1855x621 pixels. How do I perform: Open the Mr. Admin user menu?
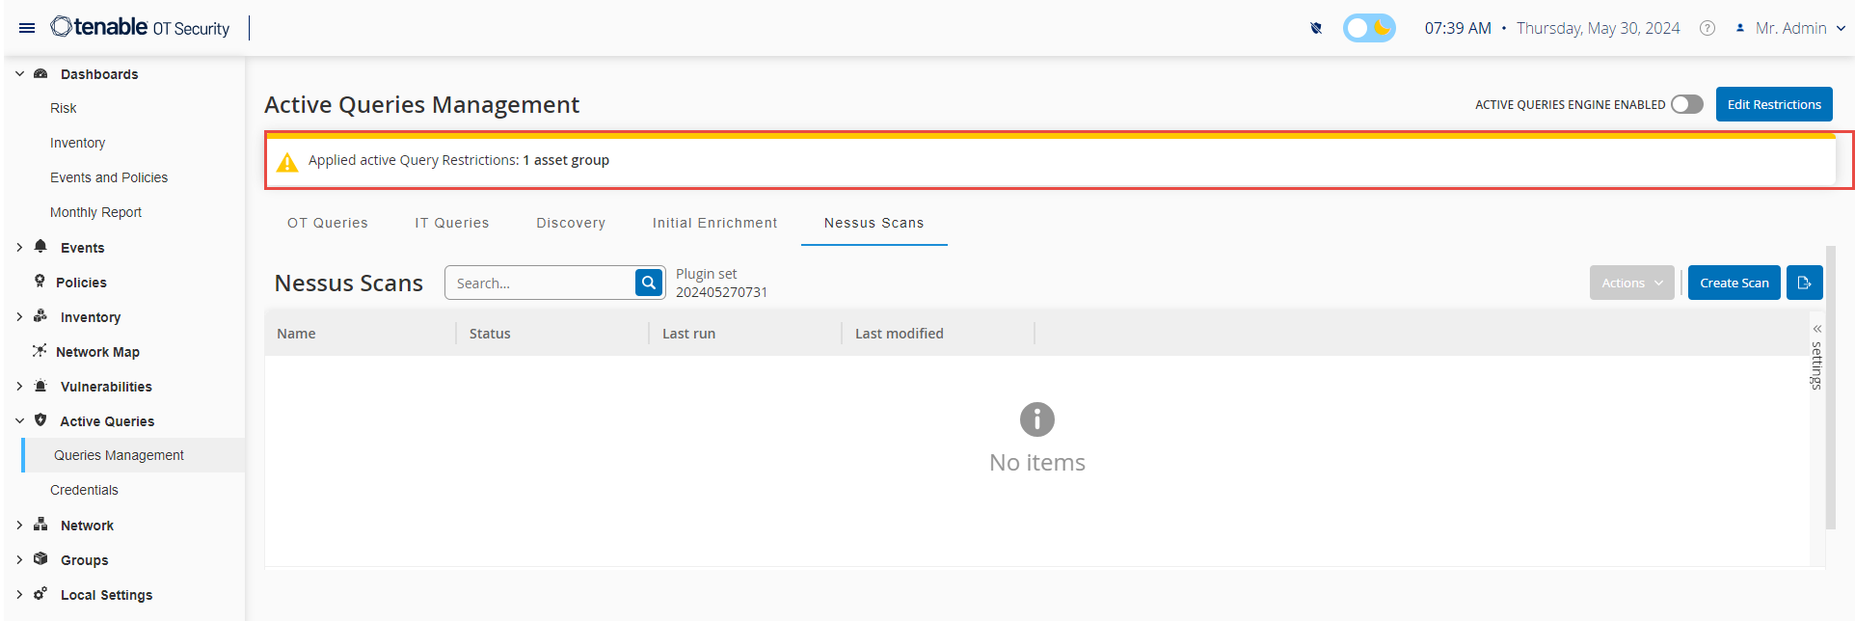(1791, 28)
